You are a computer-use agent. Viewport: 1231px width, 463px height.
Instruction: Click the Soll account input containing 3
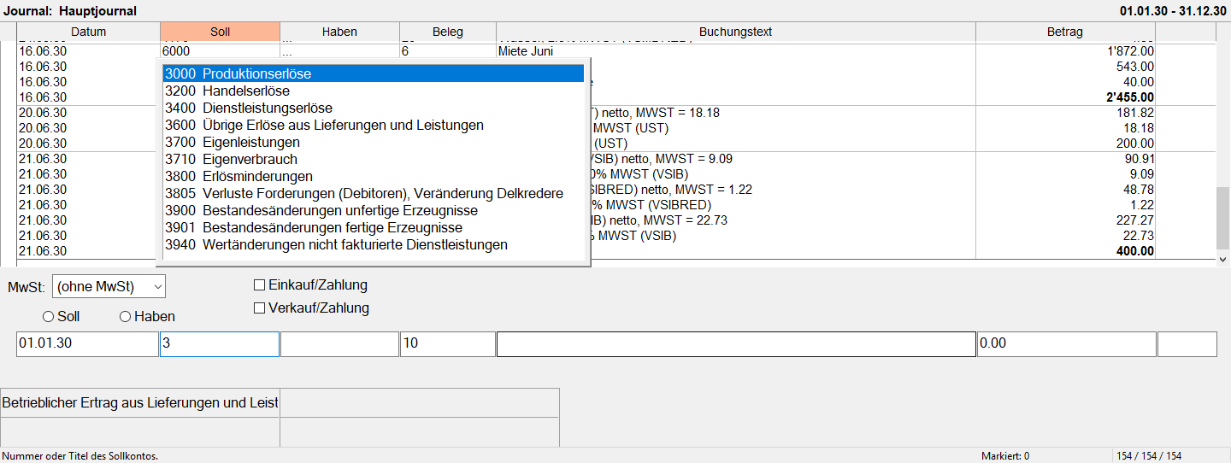tap(220, 344)
